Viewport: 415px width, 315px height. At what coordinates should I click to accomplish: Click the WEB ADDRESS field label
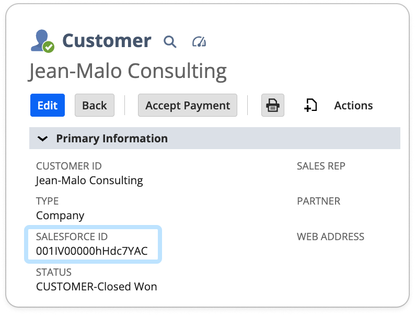(x=330, y=237)
